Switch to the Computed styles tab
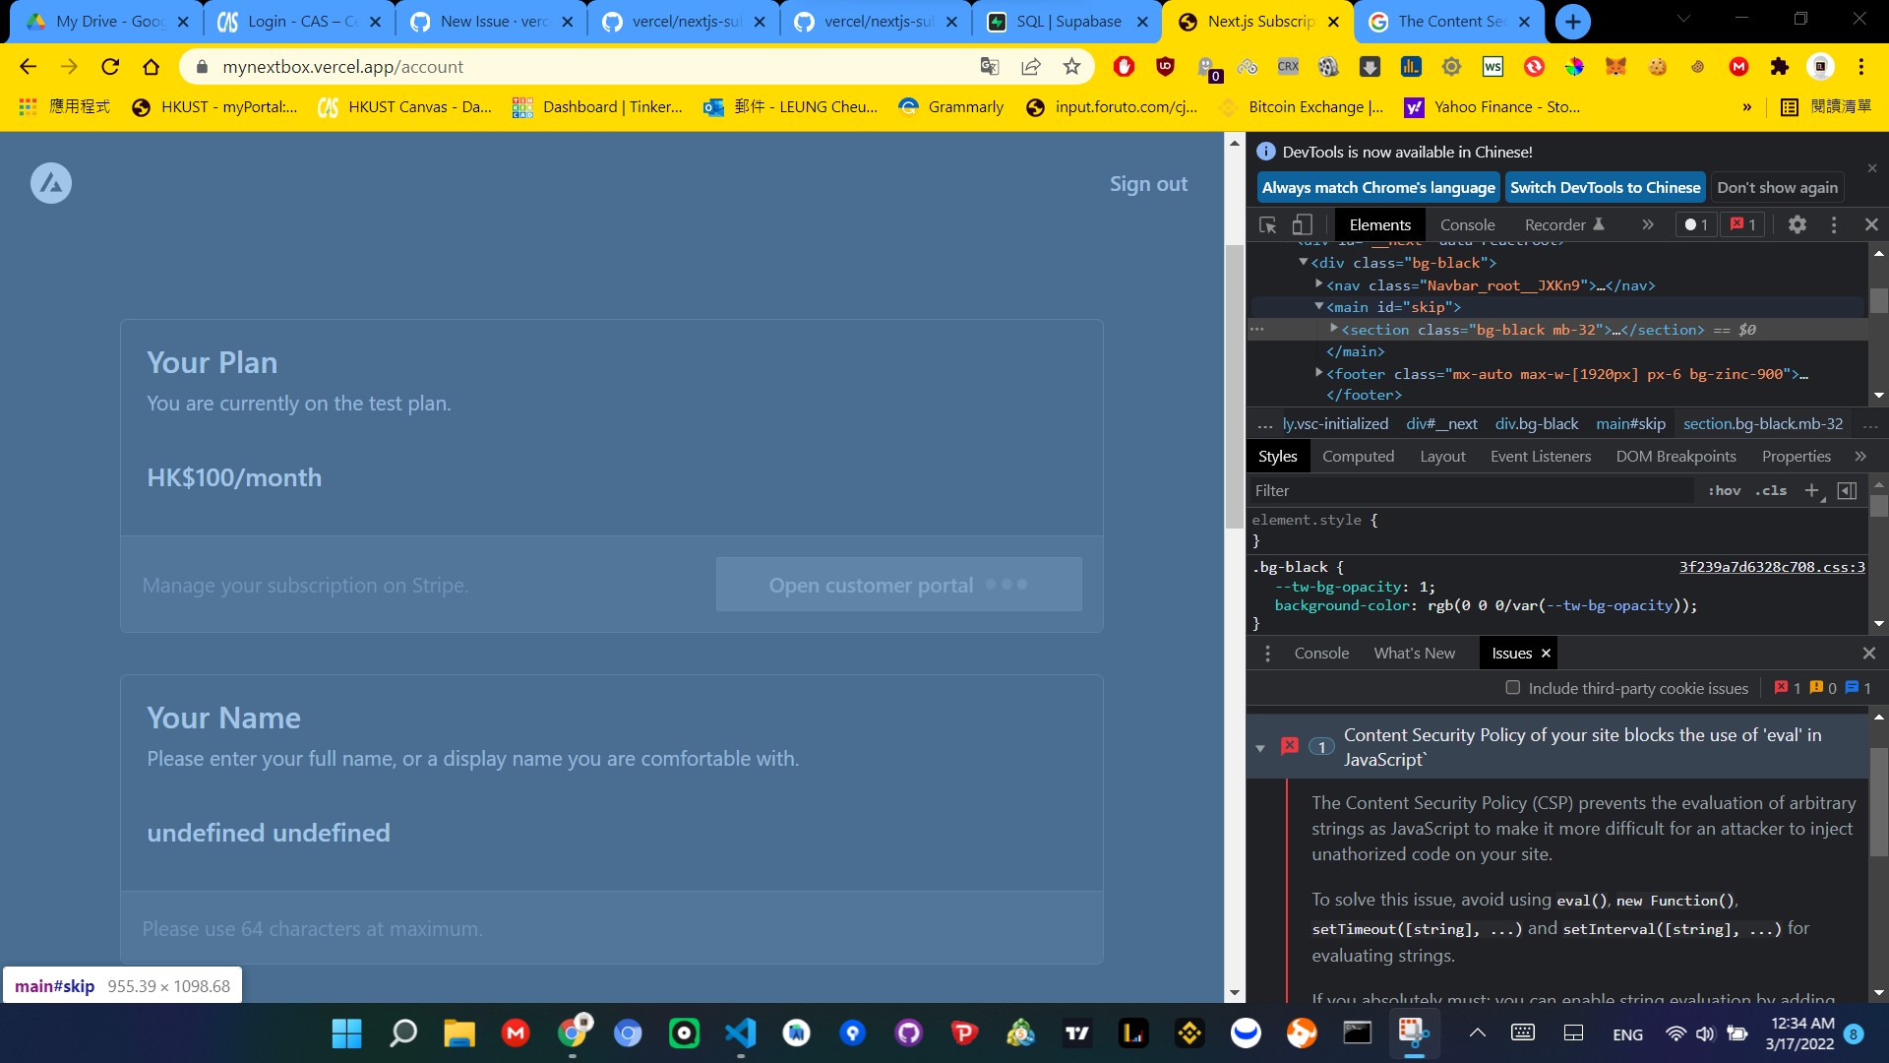1889x1063 pixels. point(1358,456)
